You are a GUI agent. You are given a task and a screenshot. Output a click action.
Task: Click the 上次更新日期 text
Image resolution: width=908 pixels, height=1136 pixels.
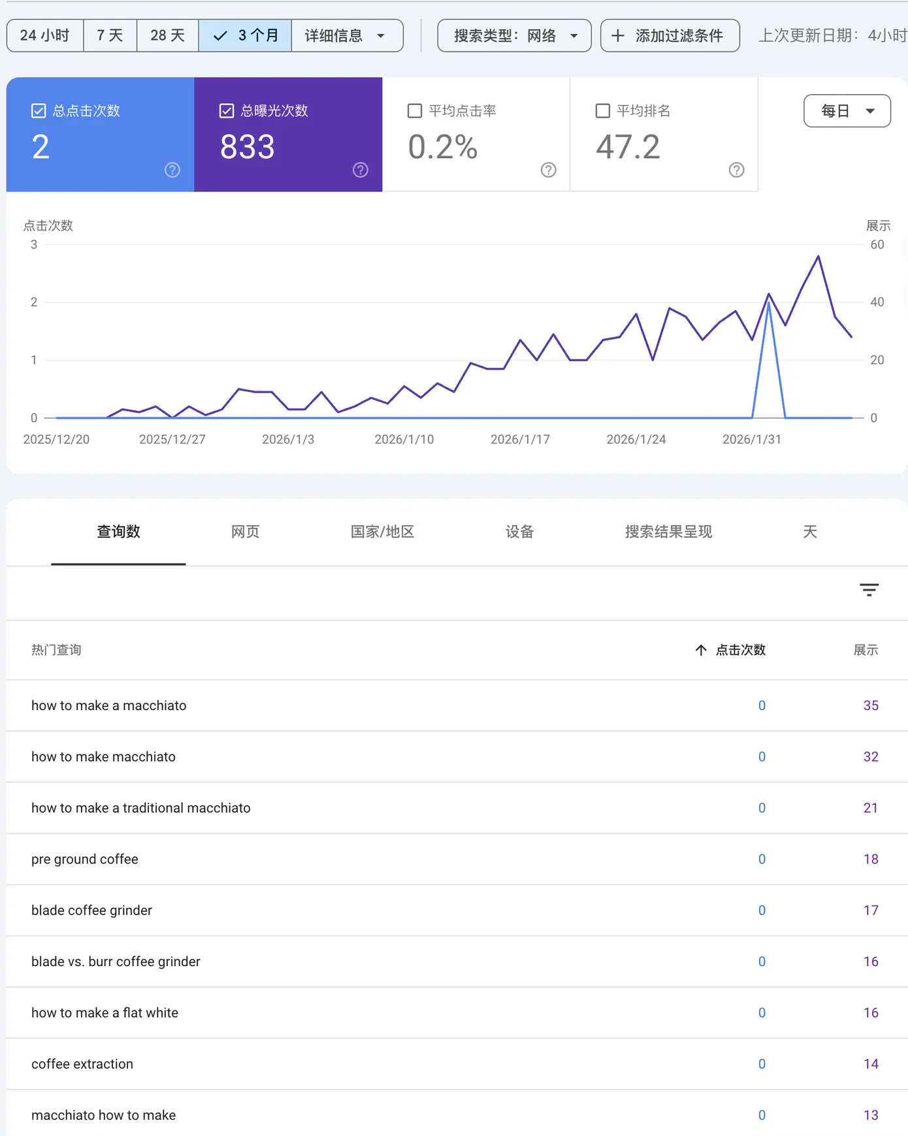(x=832, y=35)
